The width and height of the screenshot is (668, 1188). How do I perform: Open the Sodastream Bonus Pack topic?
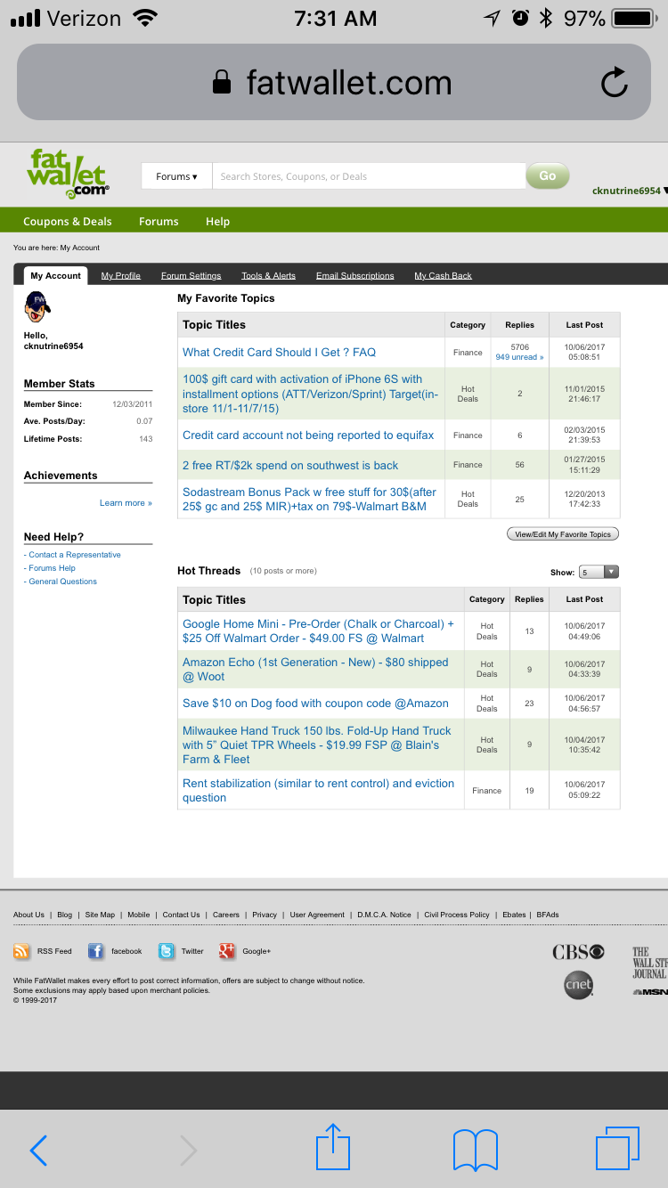click(309, 500)
